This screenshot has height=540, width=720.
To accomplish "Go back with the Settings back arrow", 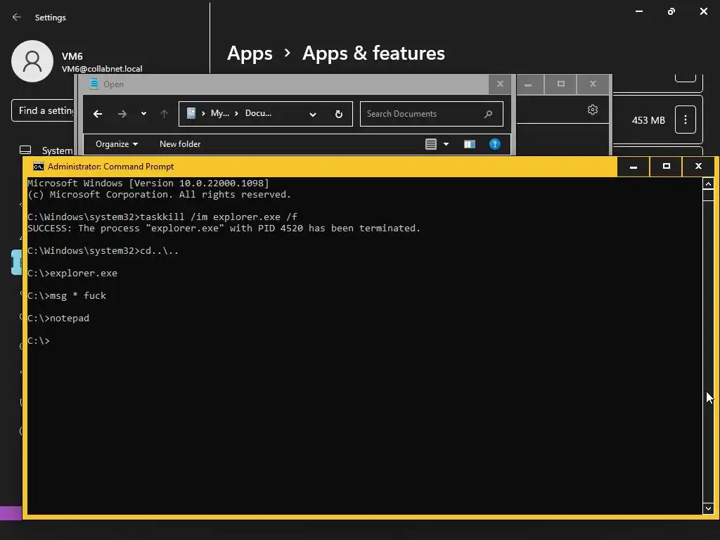I will point(17,17).
